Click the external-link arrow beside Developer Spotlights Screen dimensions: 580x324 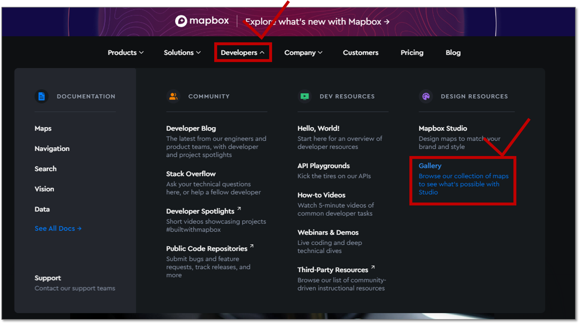point(239,209)
